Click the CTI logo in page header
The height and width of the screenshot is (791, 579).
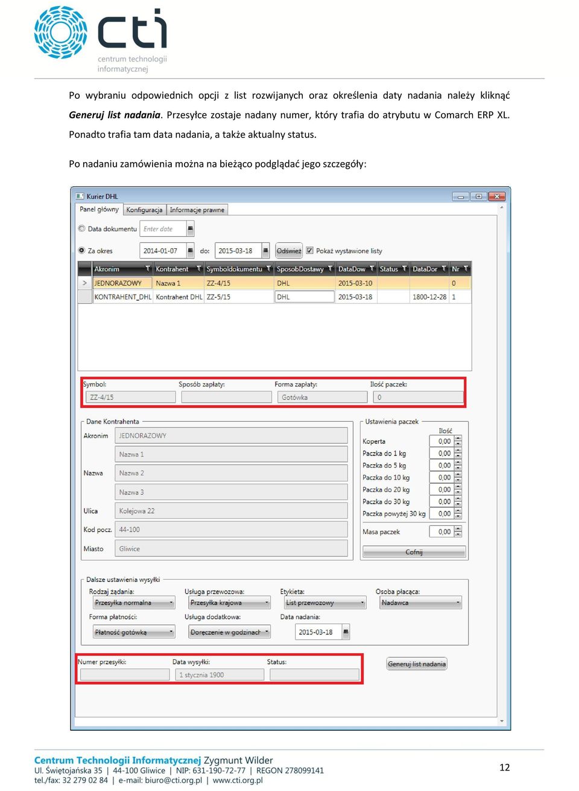click(101, 40)
